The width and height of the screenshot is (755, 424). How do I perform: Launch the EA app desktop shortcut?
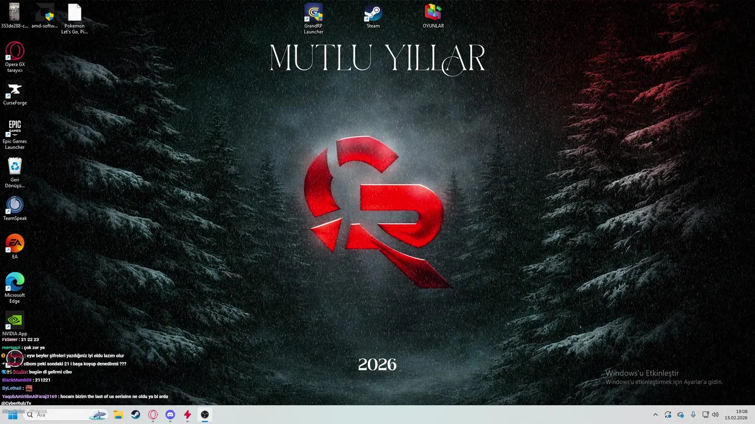[x=15, y=247]
